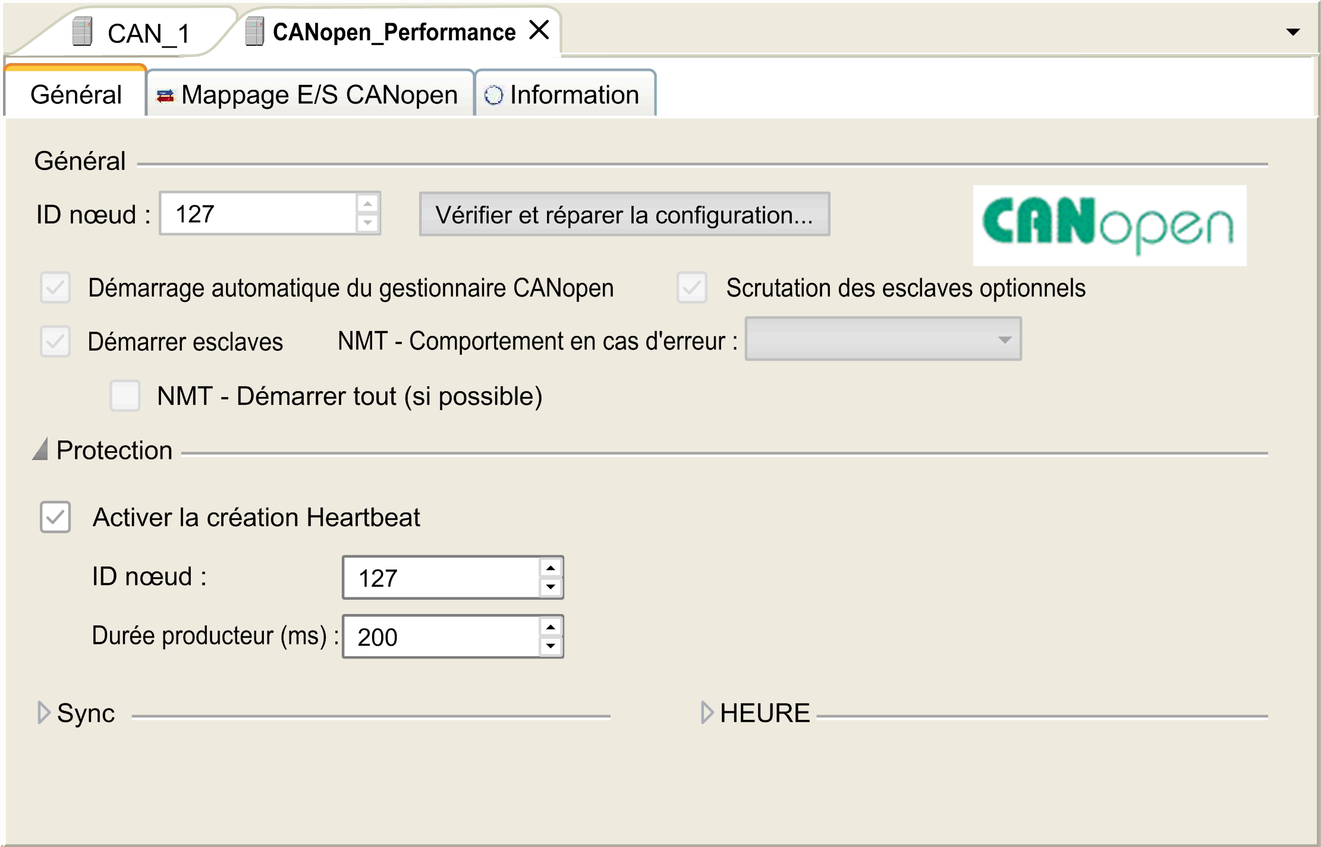Switch to the CAN_1 tab

149,33
